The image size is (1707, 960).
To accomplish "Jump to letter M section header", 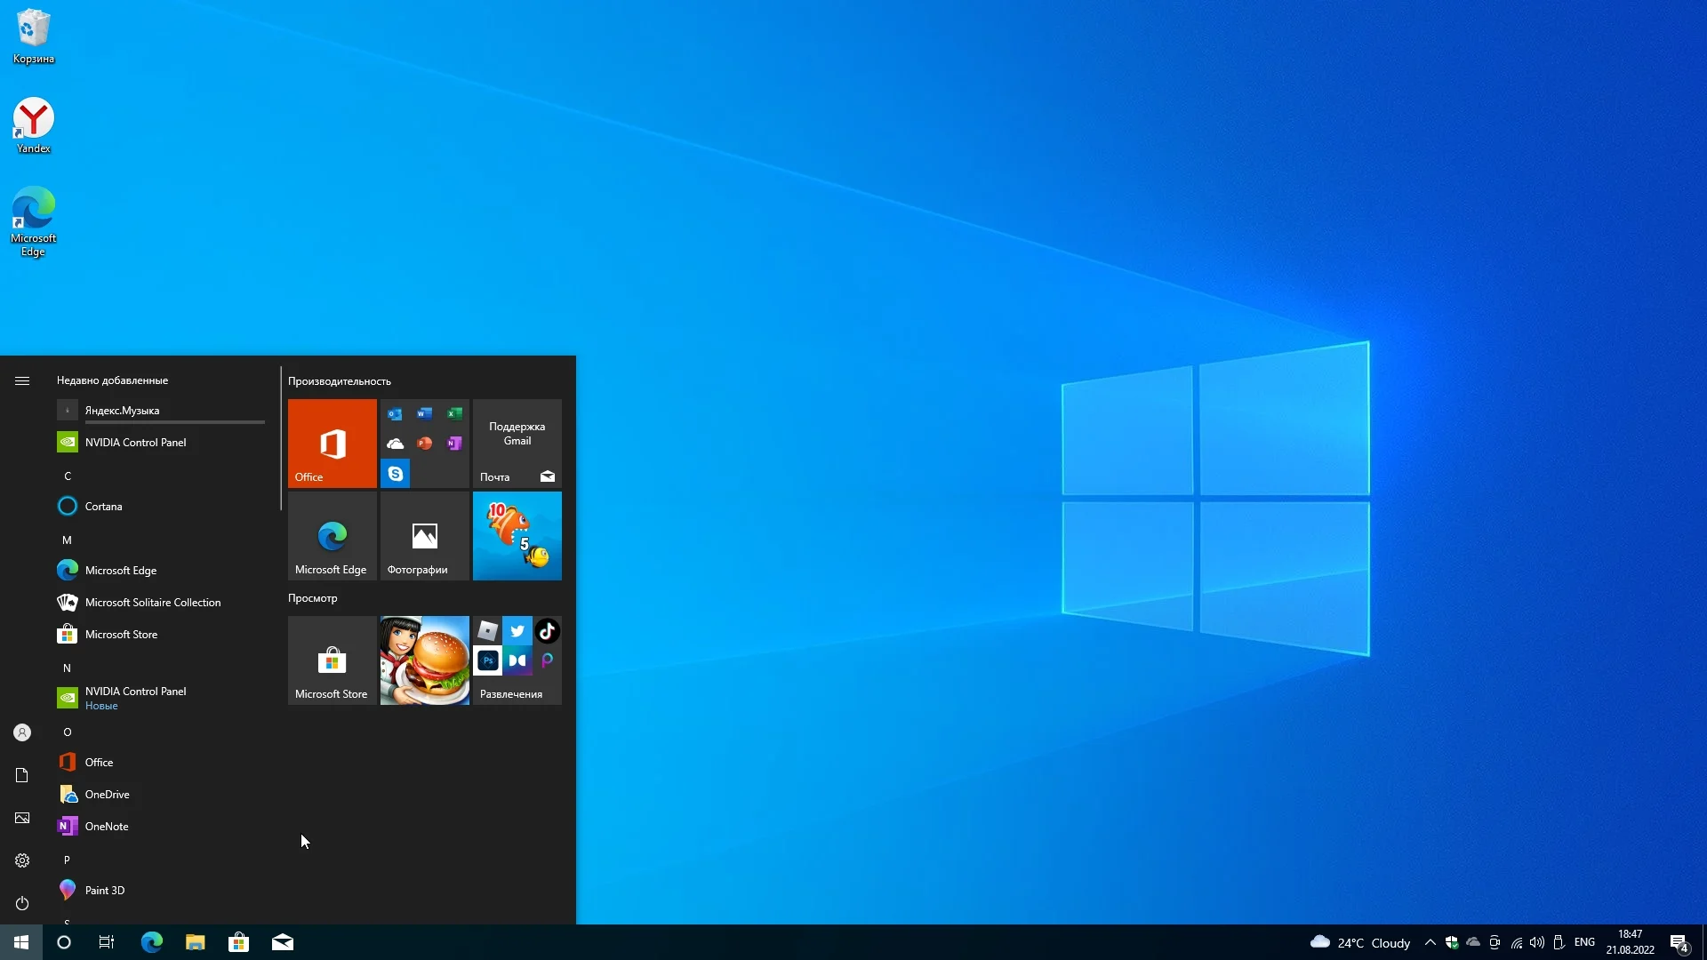I will click(x=67, y=540).
